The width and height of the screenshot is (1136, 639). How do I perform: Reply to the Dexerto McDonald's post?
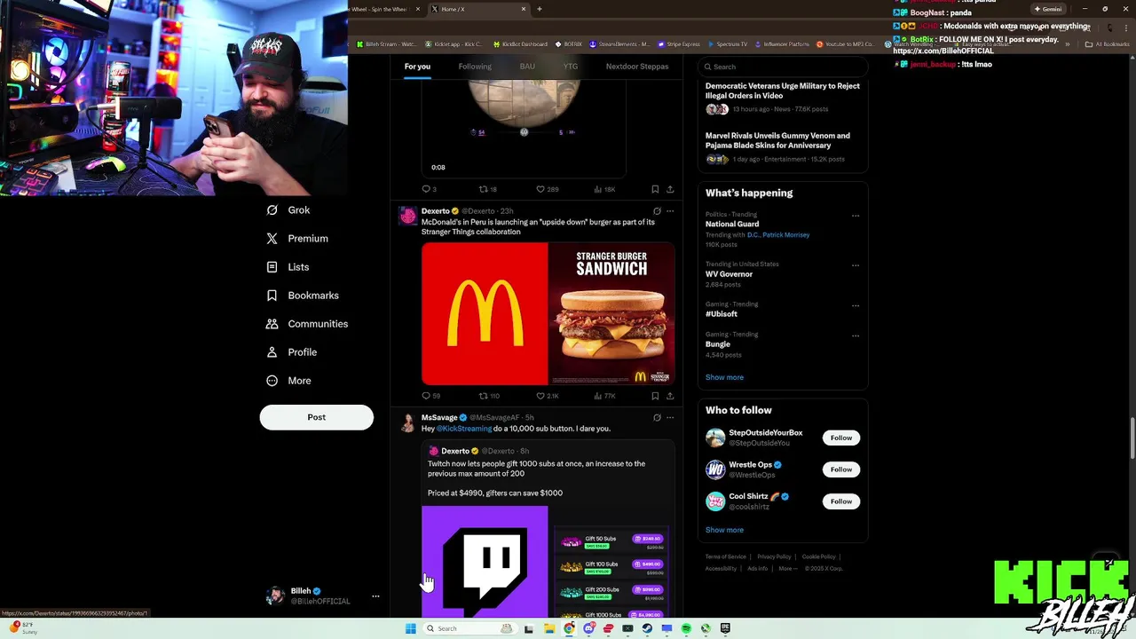[x=430, y=396]
